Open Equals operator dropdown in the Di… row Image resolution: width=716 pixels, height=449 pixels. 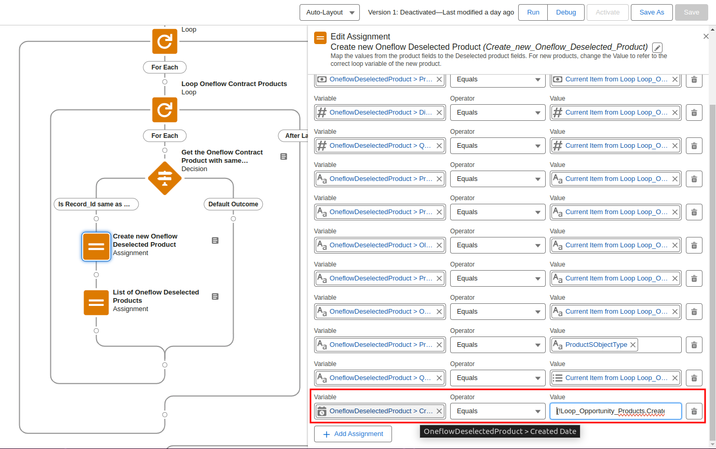coord(498,113)
